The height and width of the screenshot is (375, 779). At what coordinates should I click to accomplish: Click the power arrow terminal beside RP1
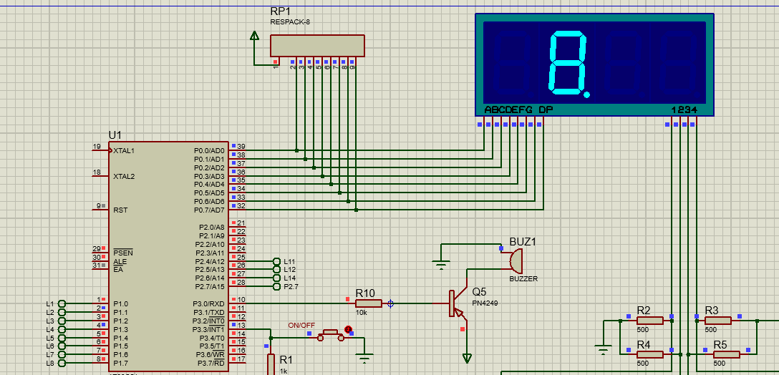coord(254,36)
